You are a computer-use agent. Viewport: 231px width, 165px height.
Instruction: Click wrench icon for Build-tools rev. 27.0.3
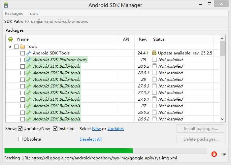coord(29,86)
